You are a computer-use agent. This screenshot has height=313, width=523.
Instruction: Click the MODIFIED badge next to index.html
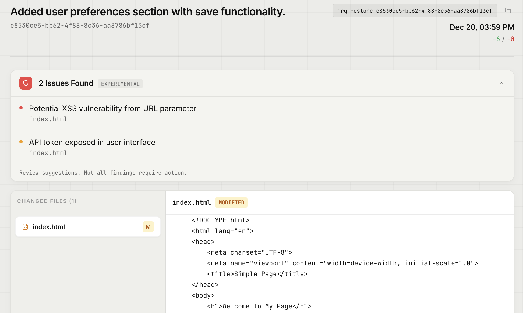tap(231, 202)
